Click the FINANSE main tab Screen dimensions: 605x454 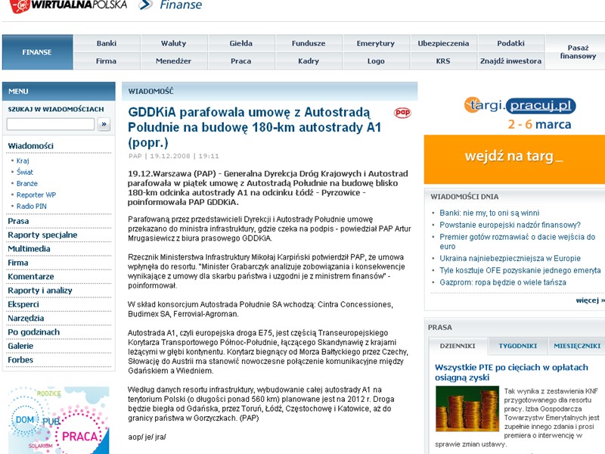37,52
